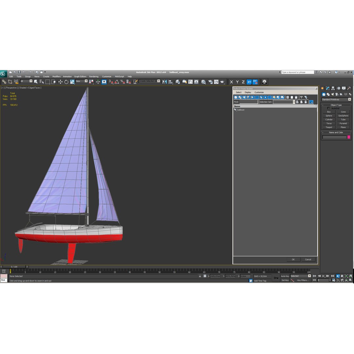
Task: Click the Teapot primitive button
Action: pyautogui.click(x=329, y=127)
